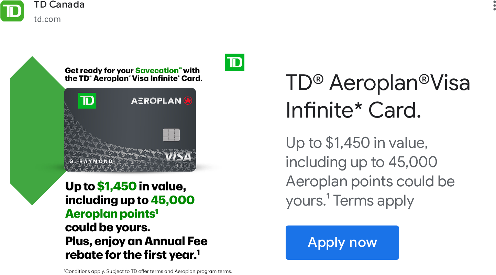
Task: Click the gray 'Up to $1,450 in value' description
Action: (x=370, y=172)
